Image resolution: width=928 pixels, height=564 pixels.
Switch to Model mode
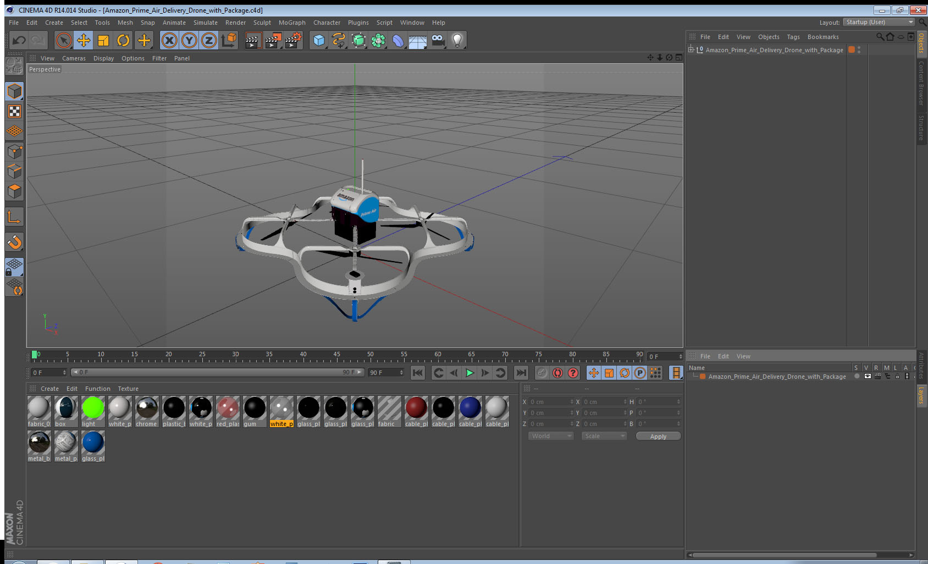[14, 91]
